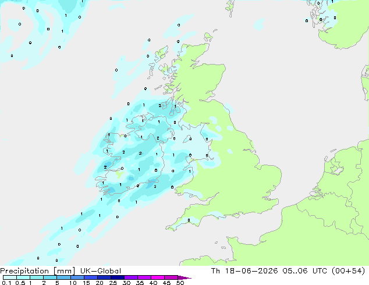The height and width of the screenshot is (285, 369).
Task: Click the 35–40 mm legend color swatch
Action: (x=144, y=277)
